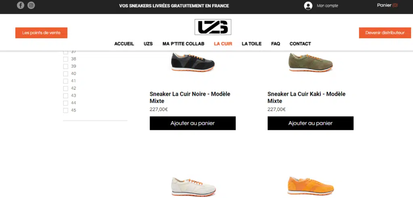This screenshot has width=413, height=198.
Task: Open the orange sneaker product image
Action: click(311, 186)
